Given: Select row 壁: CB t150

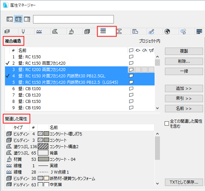Looking at the screenshot, I should (80, 102).
